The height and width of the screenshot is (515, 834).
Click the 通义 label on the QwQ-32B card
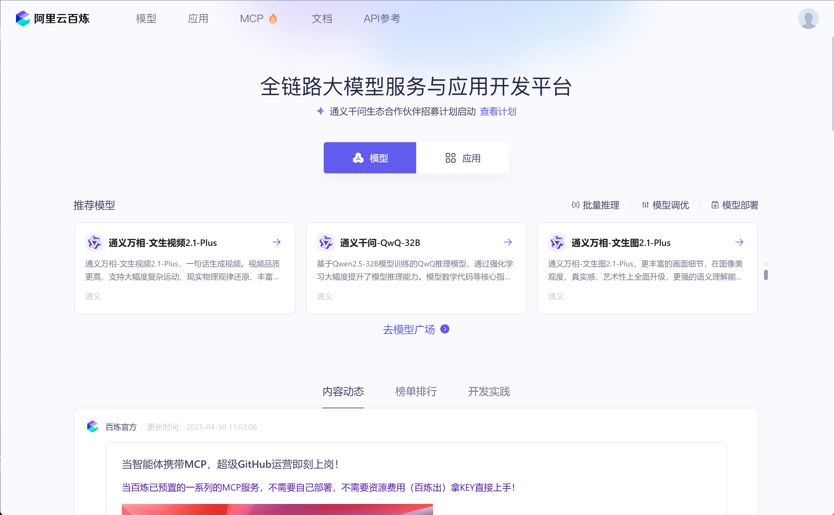tap(324, 296)
